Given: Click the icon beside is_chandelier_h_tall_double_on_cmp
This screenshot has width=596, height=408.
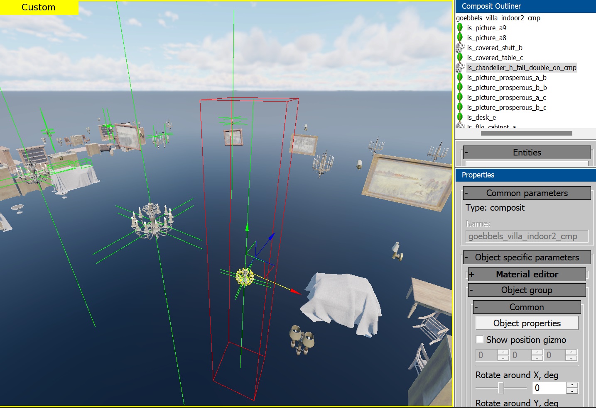Looking at the screenshot, I should pyautogui.click(x=460, y=68).
